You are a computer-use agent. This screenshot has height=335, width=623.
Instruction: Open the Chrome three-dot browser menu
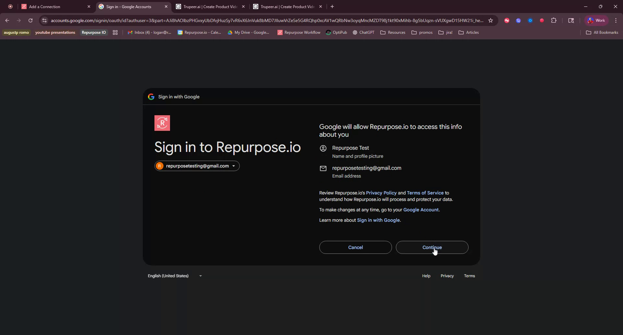click(x=616, y=20)
